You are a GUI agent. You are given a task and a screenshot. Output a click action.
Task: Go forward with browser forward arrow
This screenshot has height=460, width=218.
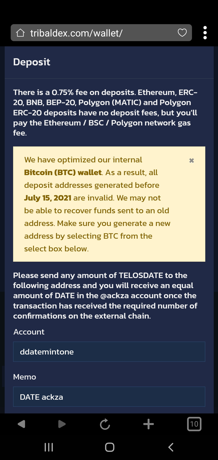tap(62, 424)
